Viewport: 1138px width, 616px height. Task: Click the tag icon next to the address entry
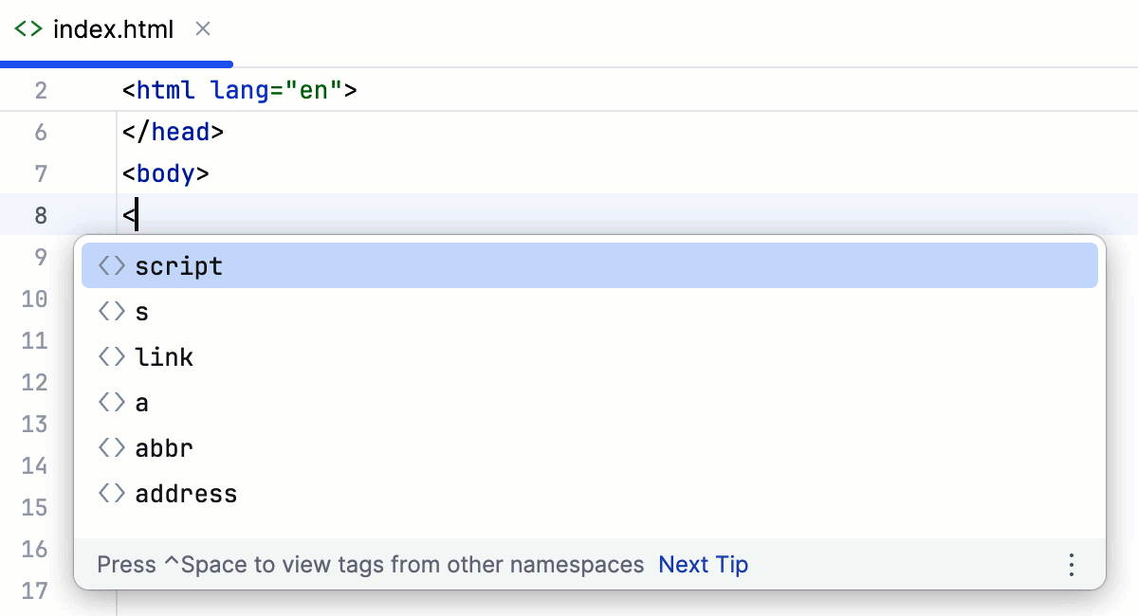110,493
